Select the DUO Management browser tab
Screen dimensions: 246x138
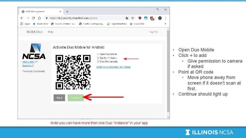tap(41, 11)
